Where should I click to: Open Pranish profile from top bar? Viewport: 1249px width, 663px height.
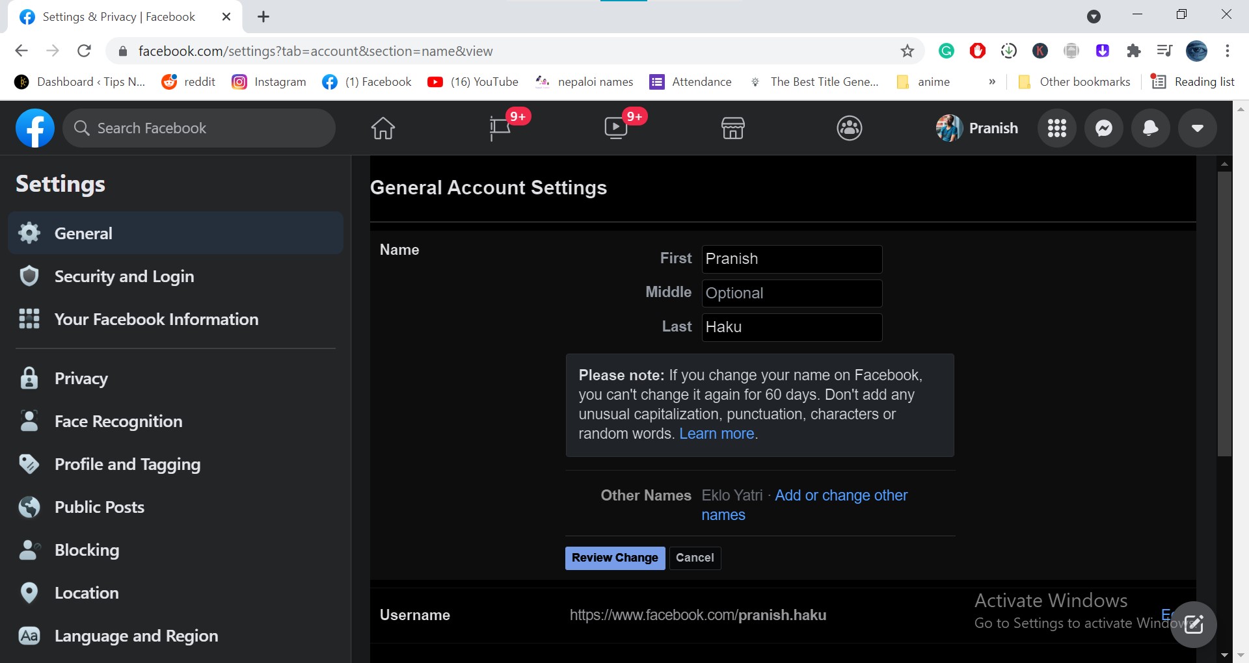978,128
